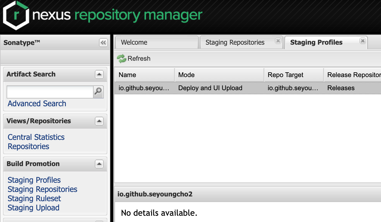Focus the artifact search input field
The height and width of the screenshot is (222, 381).
click(x=50, y=92)
